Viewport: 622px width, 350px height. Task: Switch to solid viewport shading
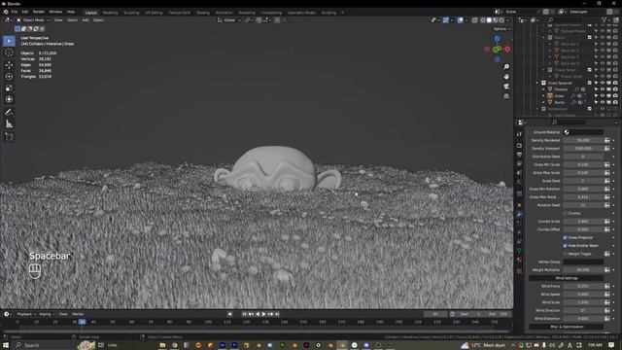[x=489, y=19]
